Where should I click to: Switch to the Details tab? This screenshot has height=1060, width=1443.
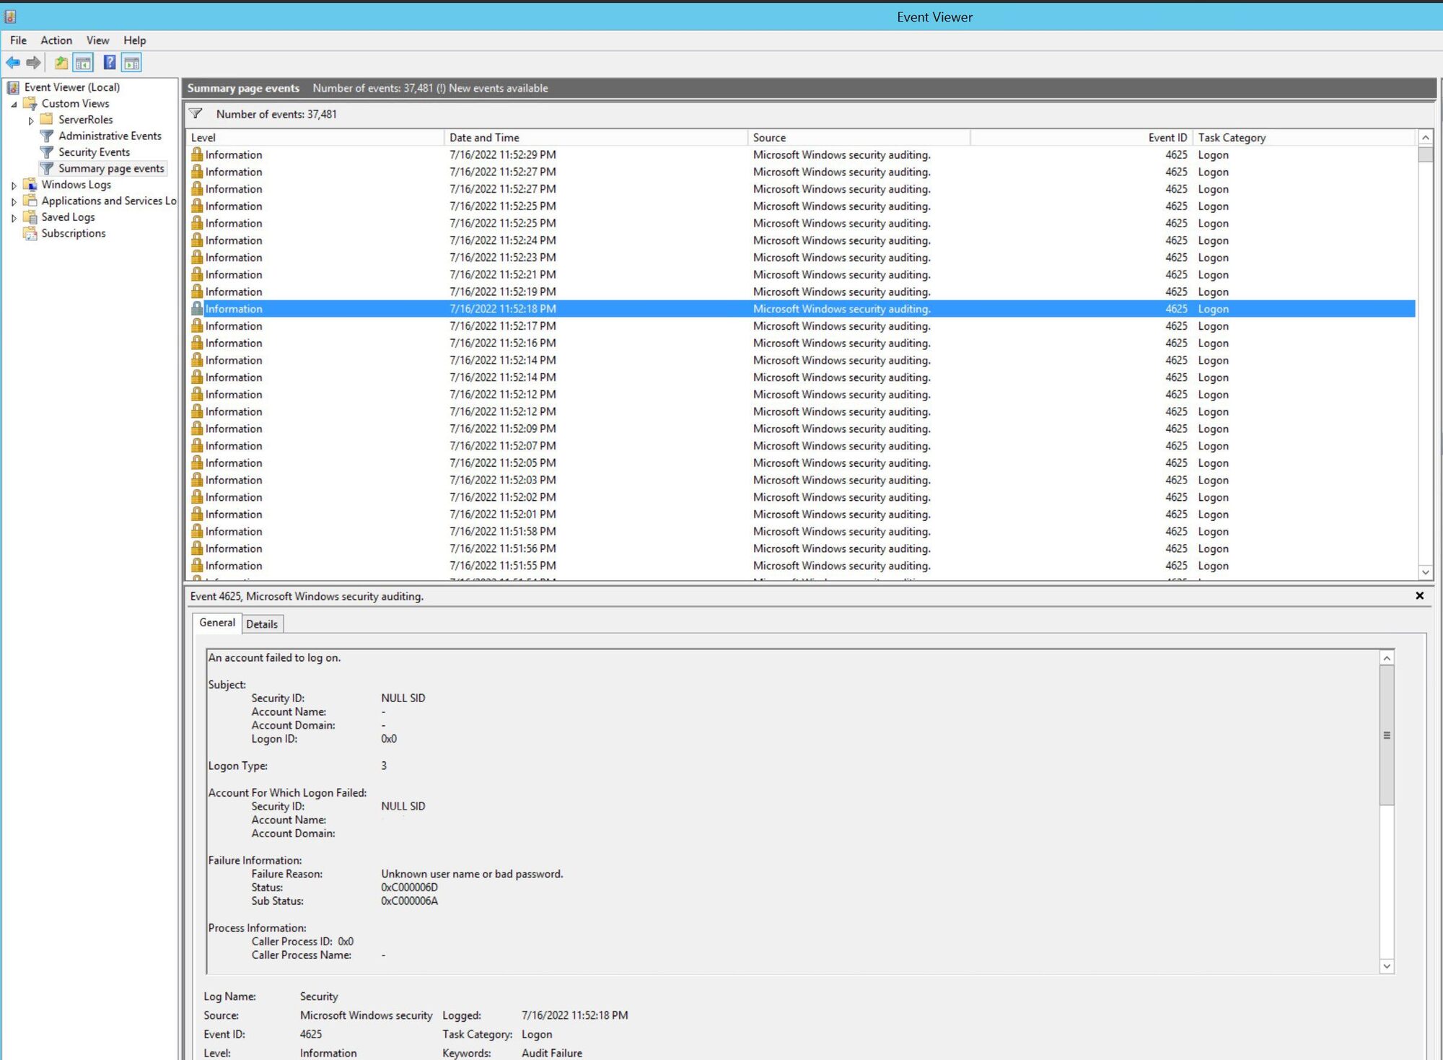[x=261, y=624]
